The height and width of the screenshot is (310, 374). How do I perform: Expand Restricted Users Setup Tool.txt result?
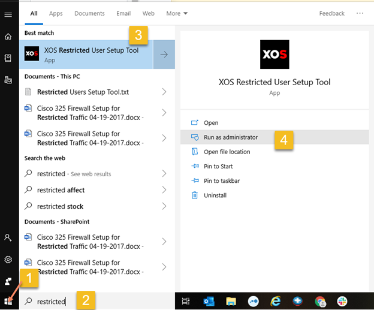click(164, 92)
